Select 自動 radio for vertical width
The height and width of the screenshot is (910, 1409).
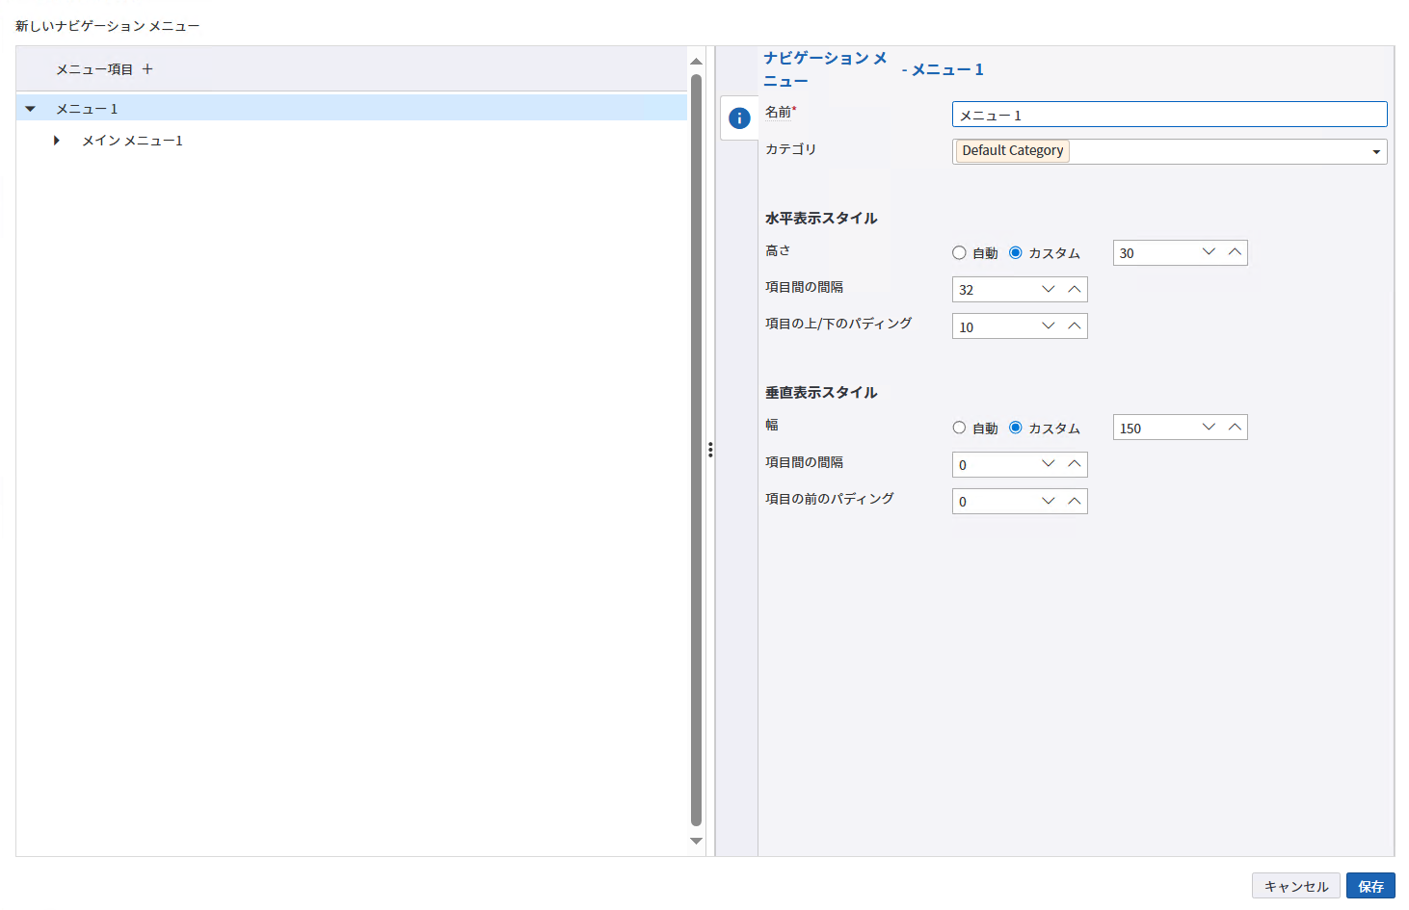click(x=959, y=428)
